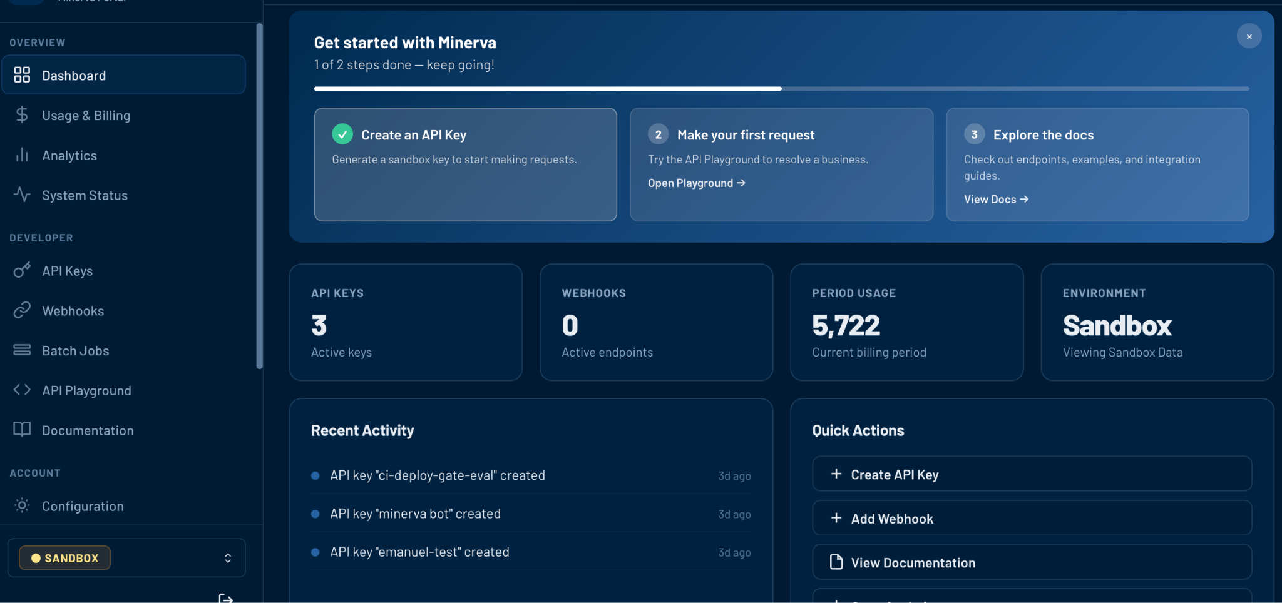The width and height of the screenshot is (1282, 603).
Task: Click plus icon beside Create API Key
Action: (x=836, y=474)
